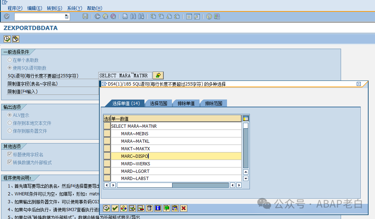Image resolution: width=375 pixels, height=219 pixels.
Task: Click the Upload from Clipboard icon
Action: pos(175,208)
